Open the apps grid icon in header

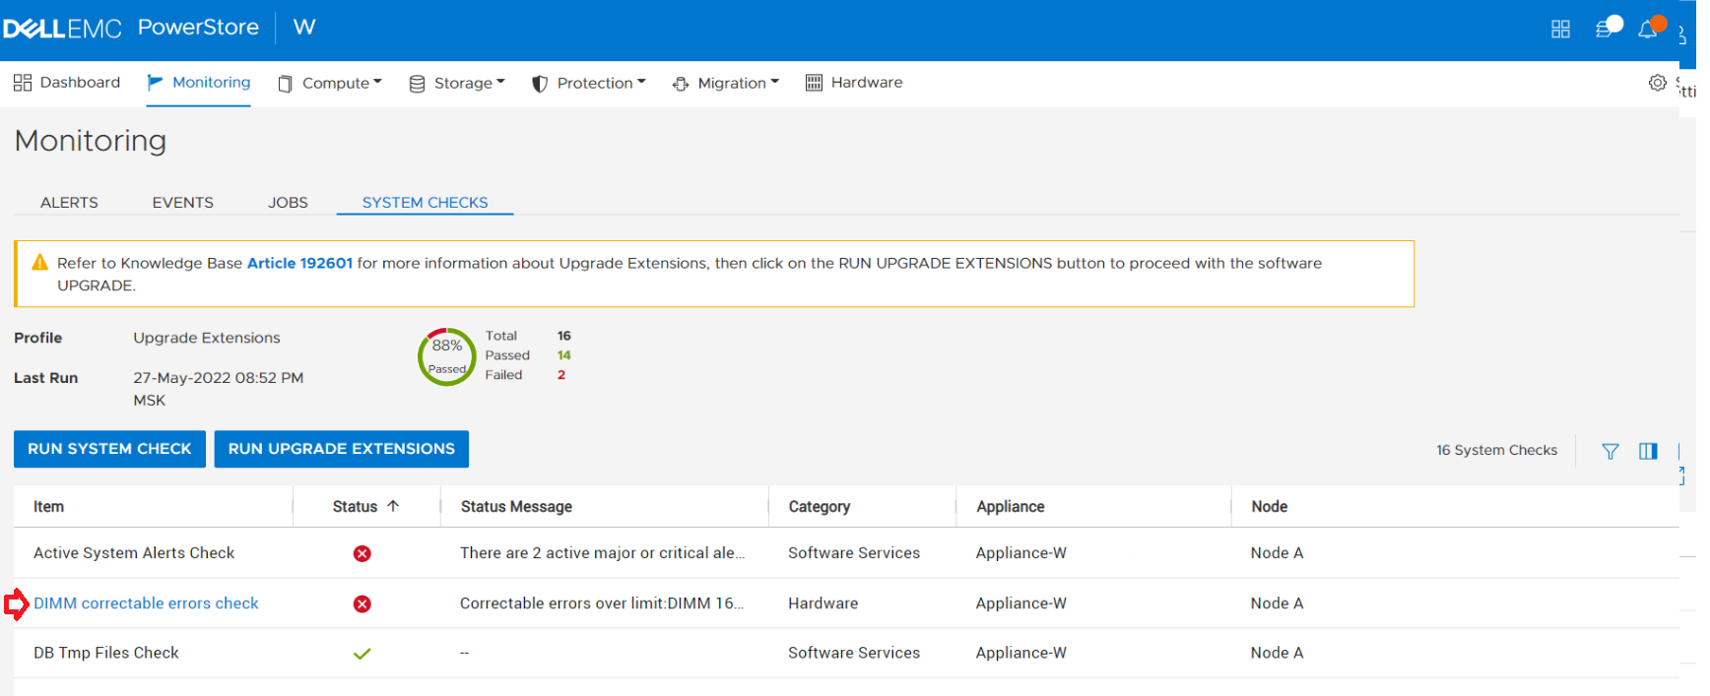[x=1560, y=29]
